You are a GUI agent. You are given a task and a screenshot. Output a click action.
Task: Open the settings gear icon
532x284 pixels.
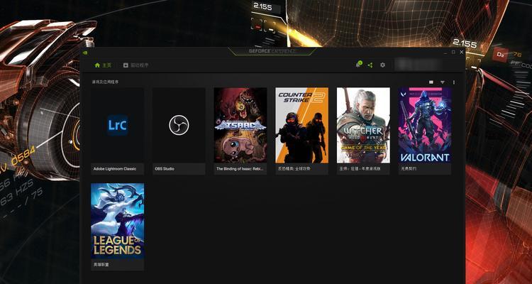pos(383,65)
